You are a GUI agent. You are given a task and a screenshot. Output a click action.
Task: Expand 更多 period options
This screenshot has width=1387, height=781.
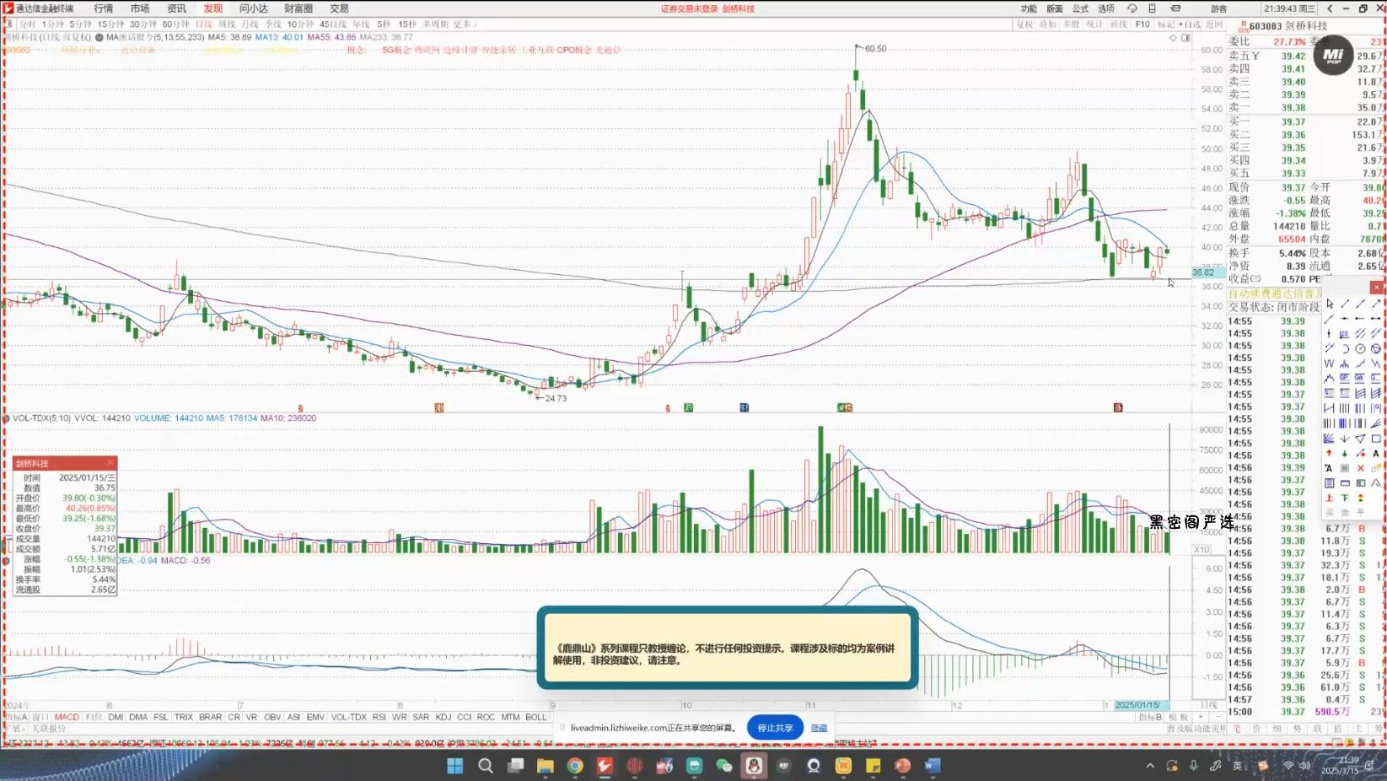click(x=462, y=24)
